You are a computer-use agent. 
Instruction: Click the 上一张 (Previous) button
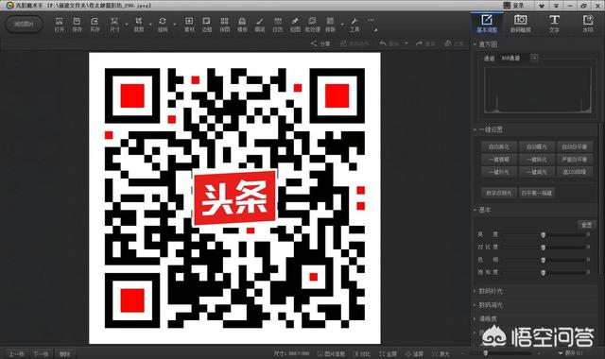[17, 353]
